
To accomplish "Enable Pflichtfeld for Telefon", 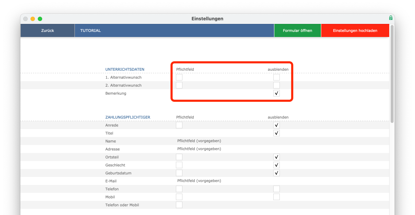I will [179, 189].
